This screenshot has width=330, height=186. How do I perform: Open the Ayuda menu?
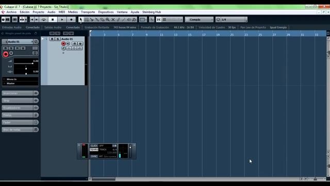tap(135, 12)
